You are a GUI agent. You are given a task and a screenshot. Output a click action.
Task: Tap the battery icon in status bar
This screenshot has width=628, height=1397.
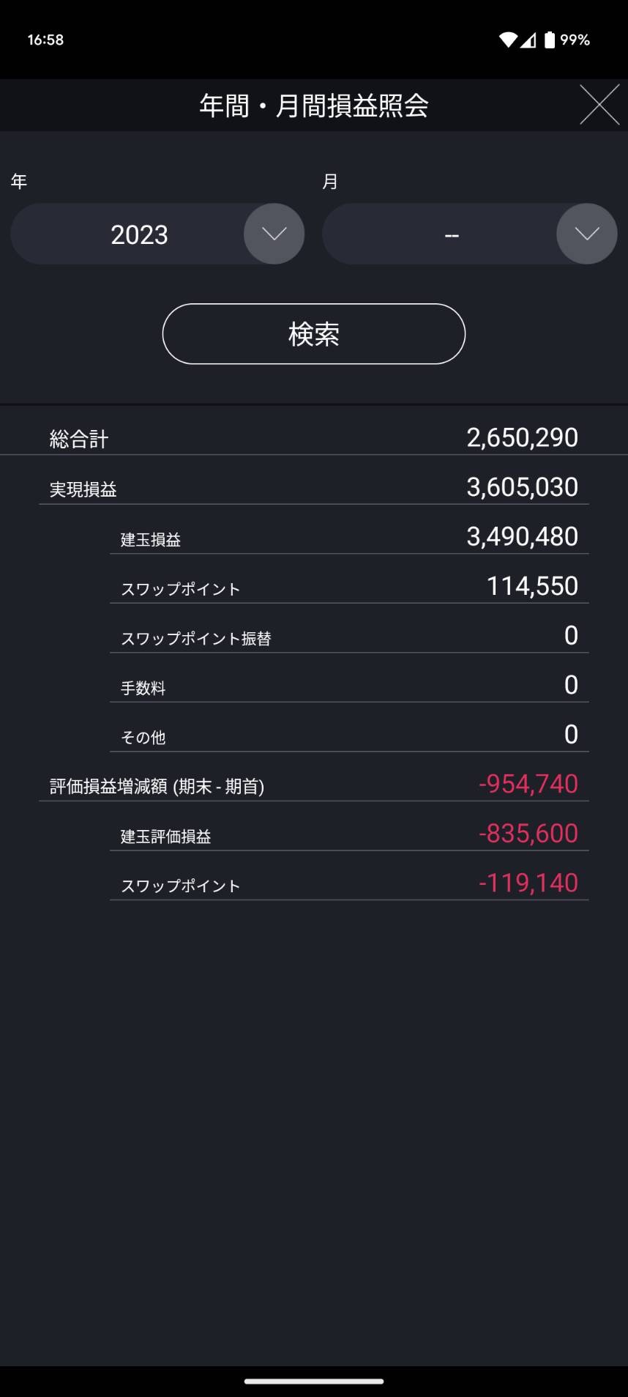tap(549, 40)
